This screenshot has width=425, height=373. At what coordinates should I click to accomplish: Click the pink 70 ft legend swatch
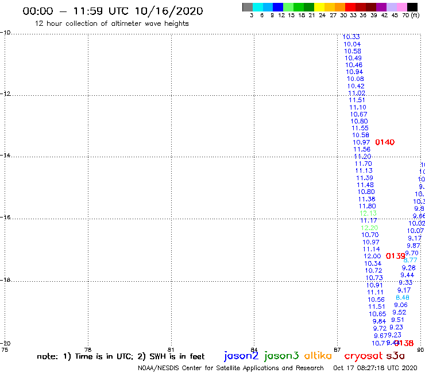(401, 7)
